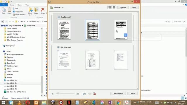This screenshot has width=187, height=105.
Task: Open File Explorer from the taskbar
Action: (44, 102)
